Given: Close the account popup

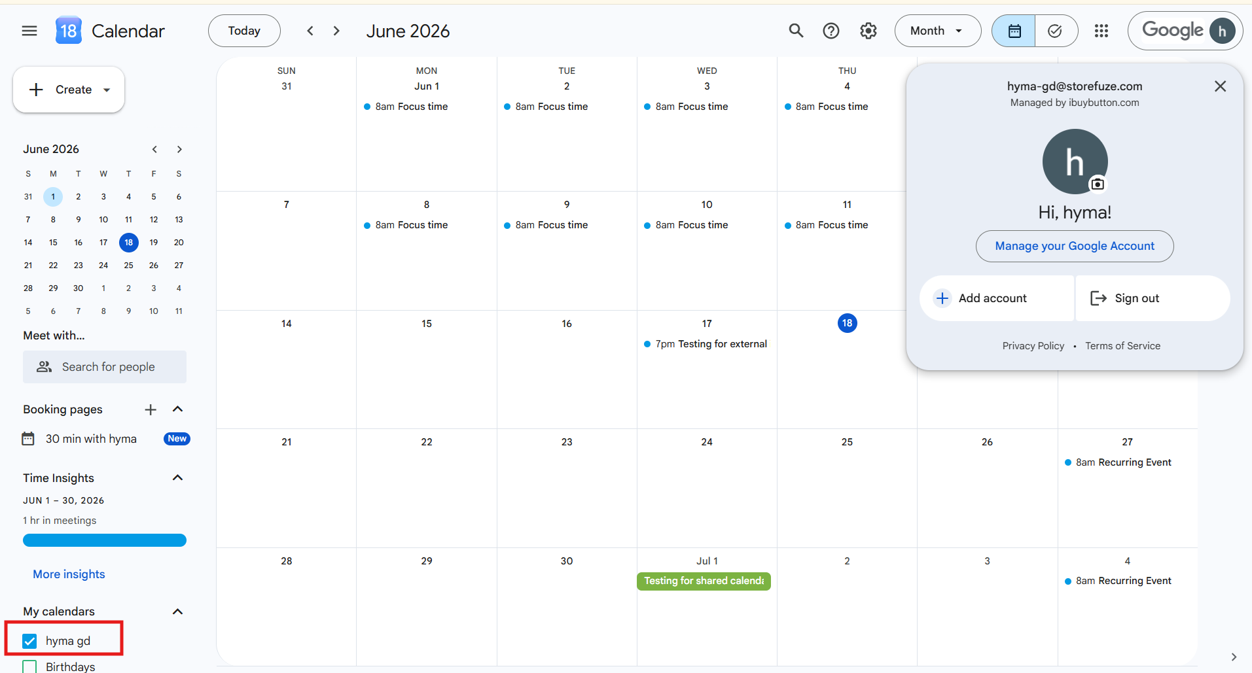Looking at the screenshot, I should (1220, 86).
